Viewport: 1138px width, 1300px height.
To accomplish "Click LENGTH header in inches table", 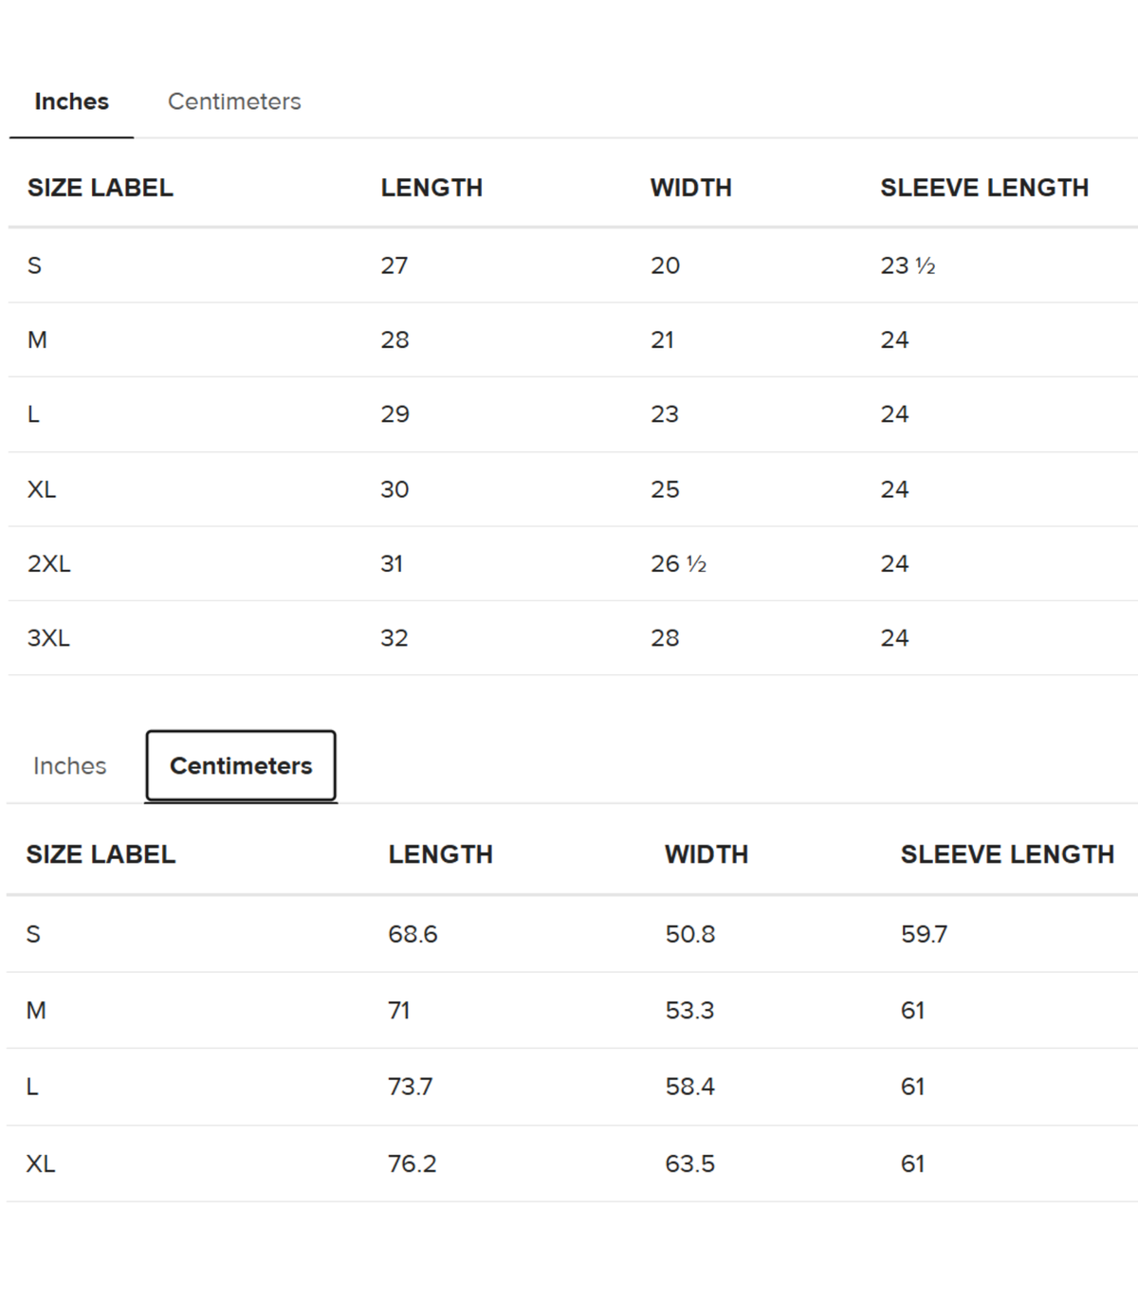I will click(431, 188).
